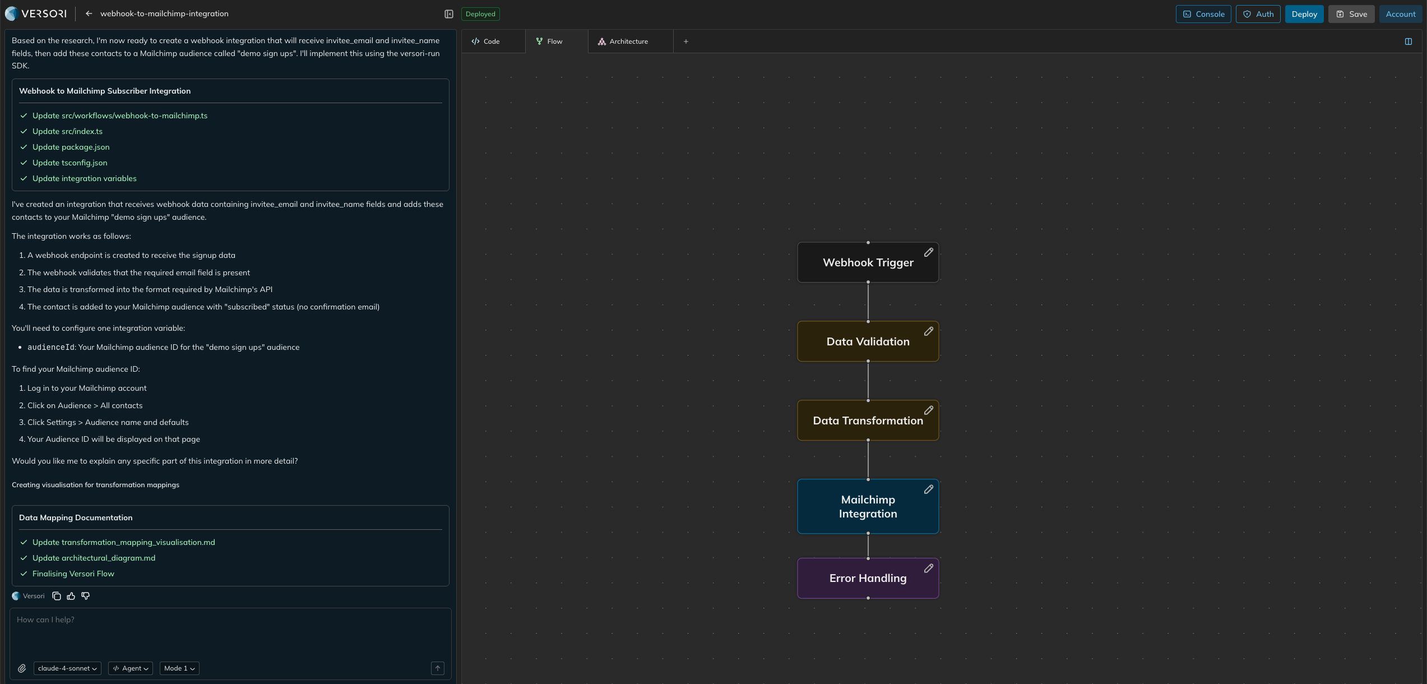Click the back arrow next to project name
The width and height of the screenshot is (1427, 684).
coord(89,13)
